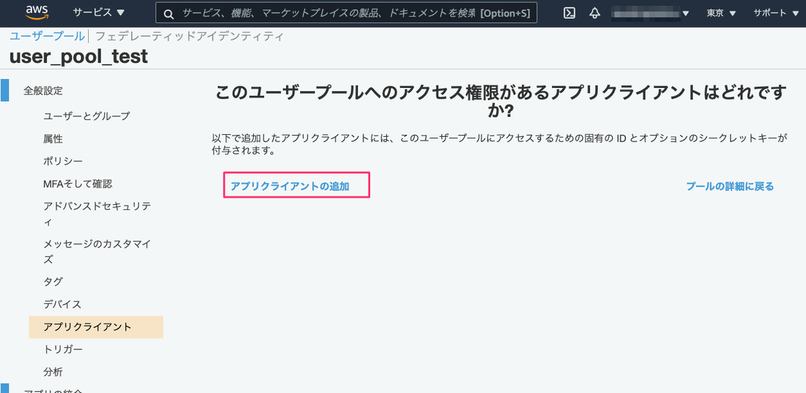Open トリガー in the sidebar
Image resolution: width=806 pixels, height=393 pixels.
pos(63,349)
